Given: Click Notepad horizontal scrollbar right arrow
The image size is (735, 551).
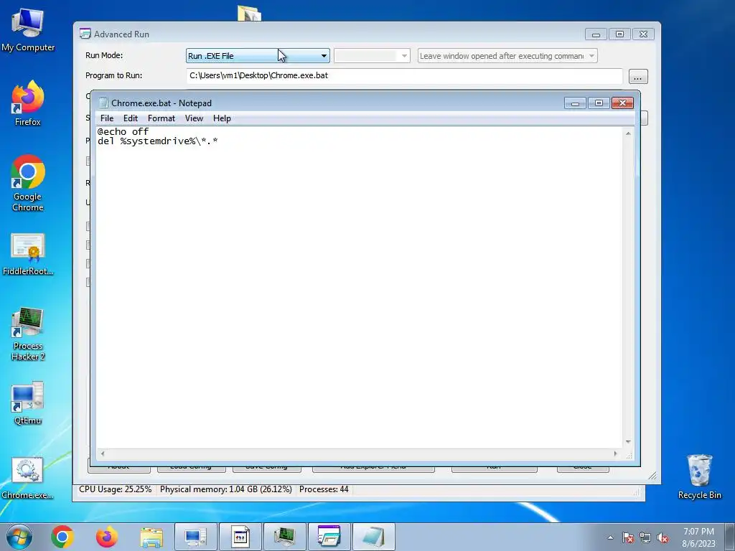Looking at the screenshot, I should (615, 453).
